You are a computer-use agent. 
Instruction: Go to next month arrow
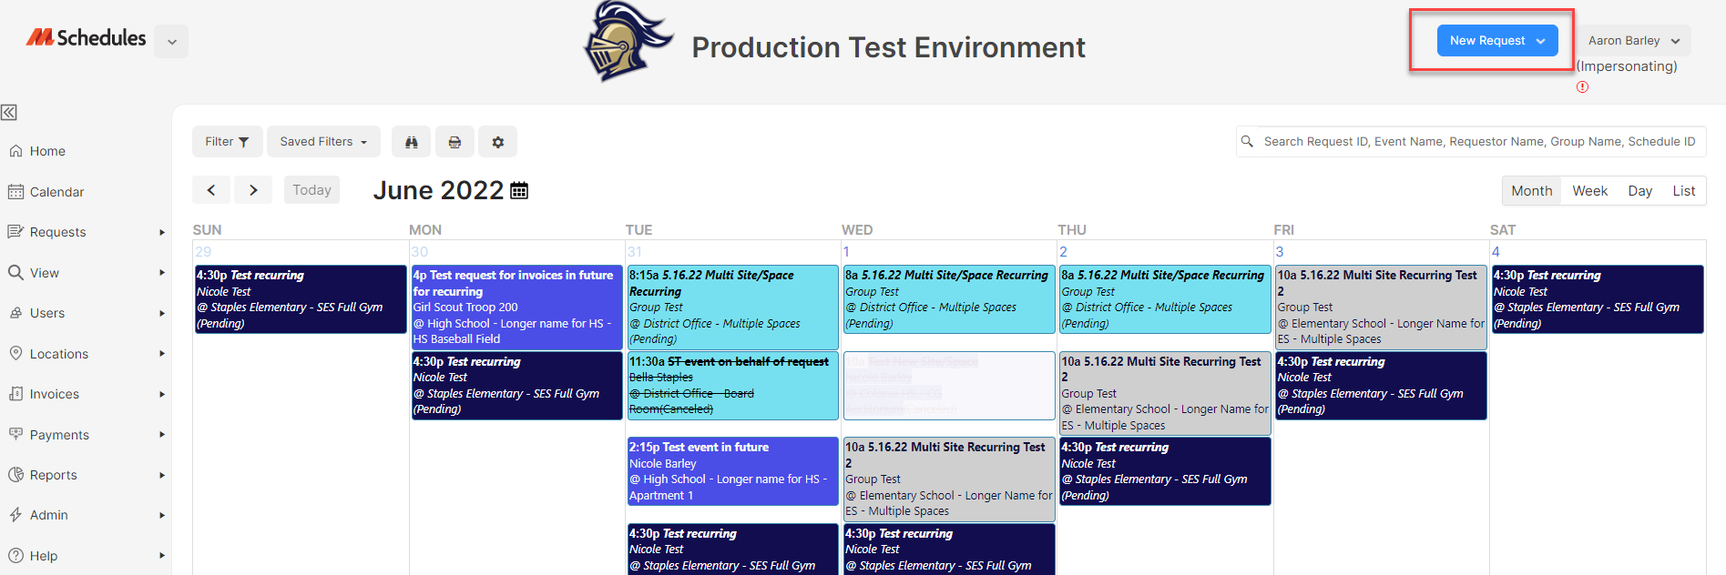pyautogui.click(x=253, y=190)
